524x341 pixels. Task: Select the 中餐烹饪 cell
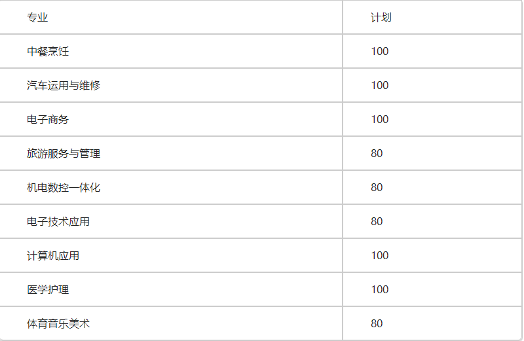48,52
